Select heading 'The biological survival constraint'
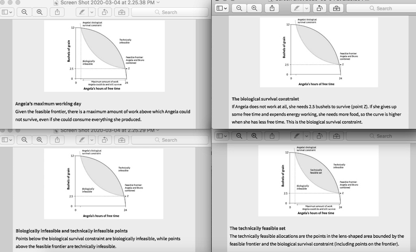 coord(265,99)
